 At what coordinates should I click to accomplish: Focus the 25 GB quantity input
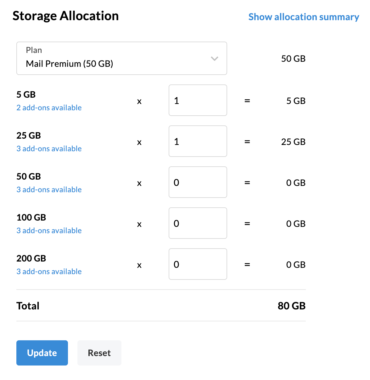click(x=198, y=141)
